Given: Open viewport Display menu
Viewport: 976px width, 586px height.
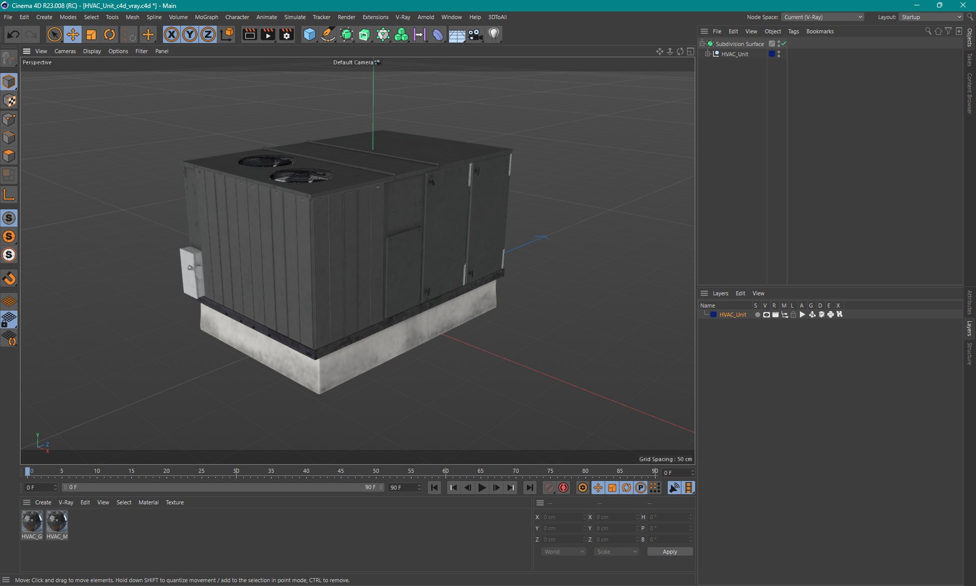Looking at the screenshot, I should coord(92,52).
